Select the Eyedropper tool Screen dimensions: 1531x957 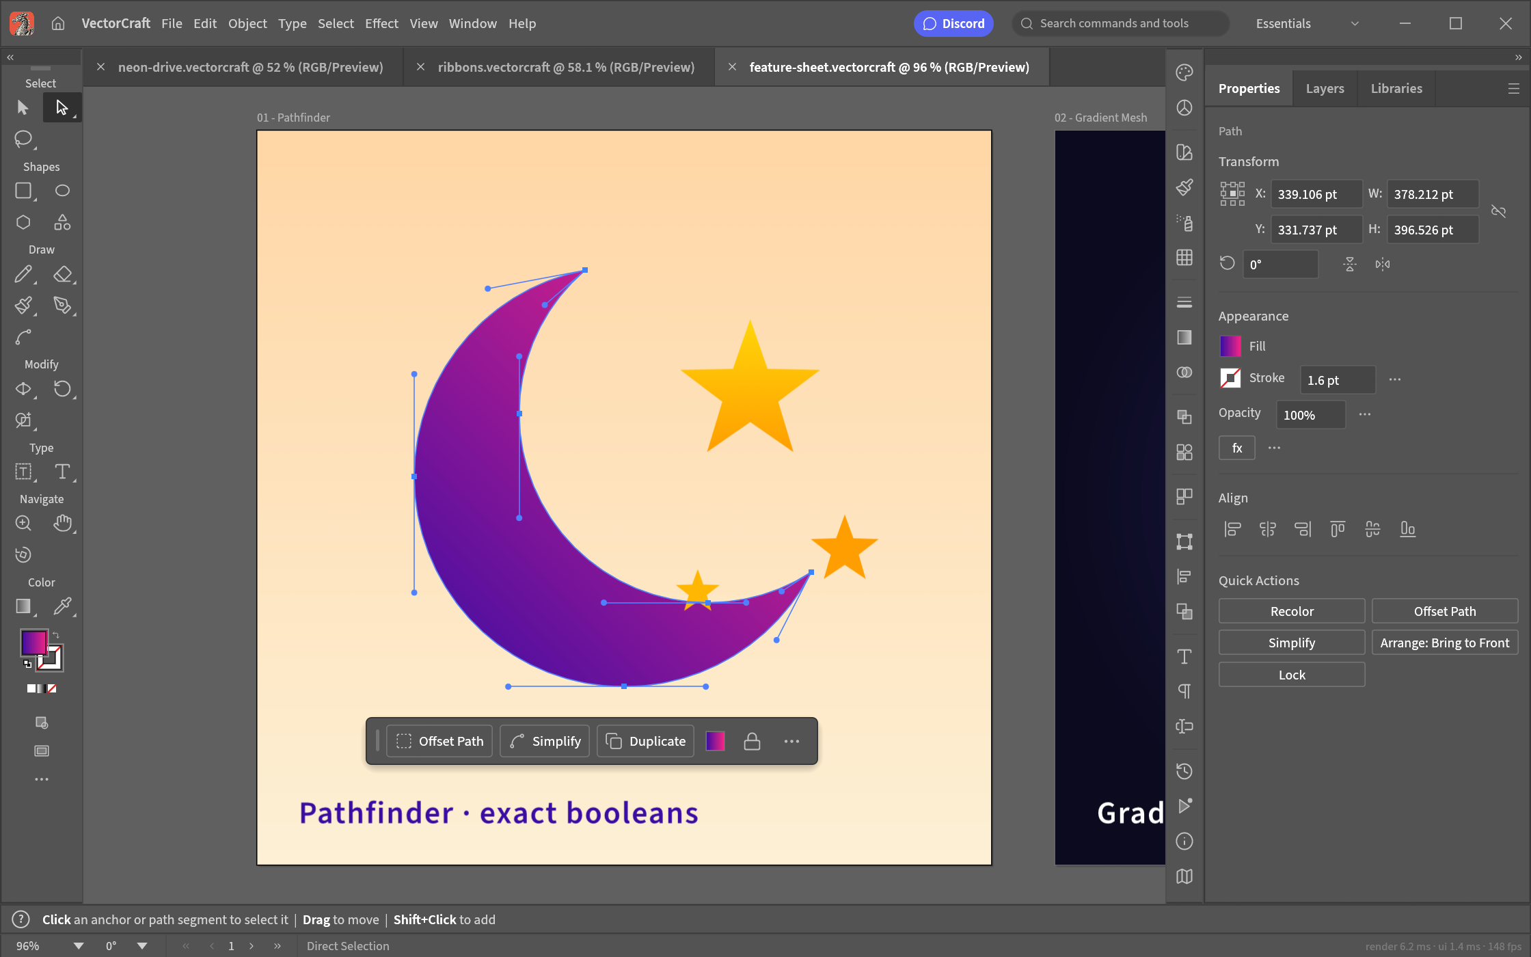(x=62, y=606)
